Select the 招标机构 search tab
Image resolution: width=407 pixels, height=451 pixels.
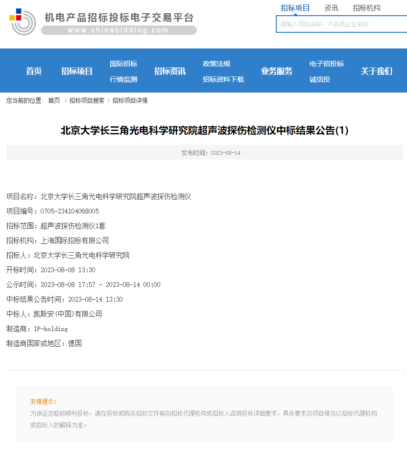[x=366, y=8]
